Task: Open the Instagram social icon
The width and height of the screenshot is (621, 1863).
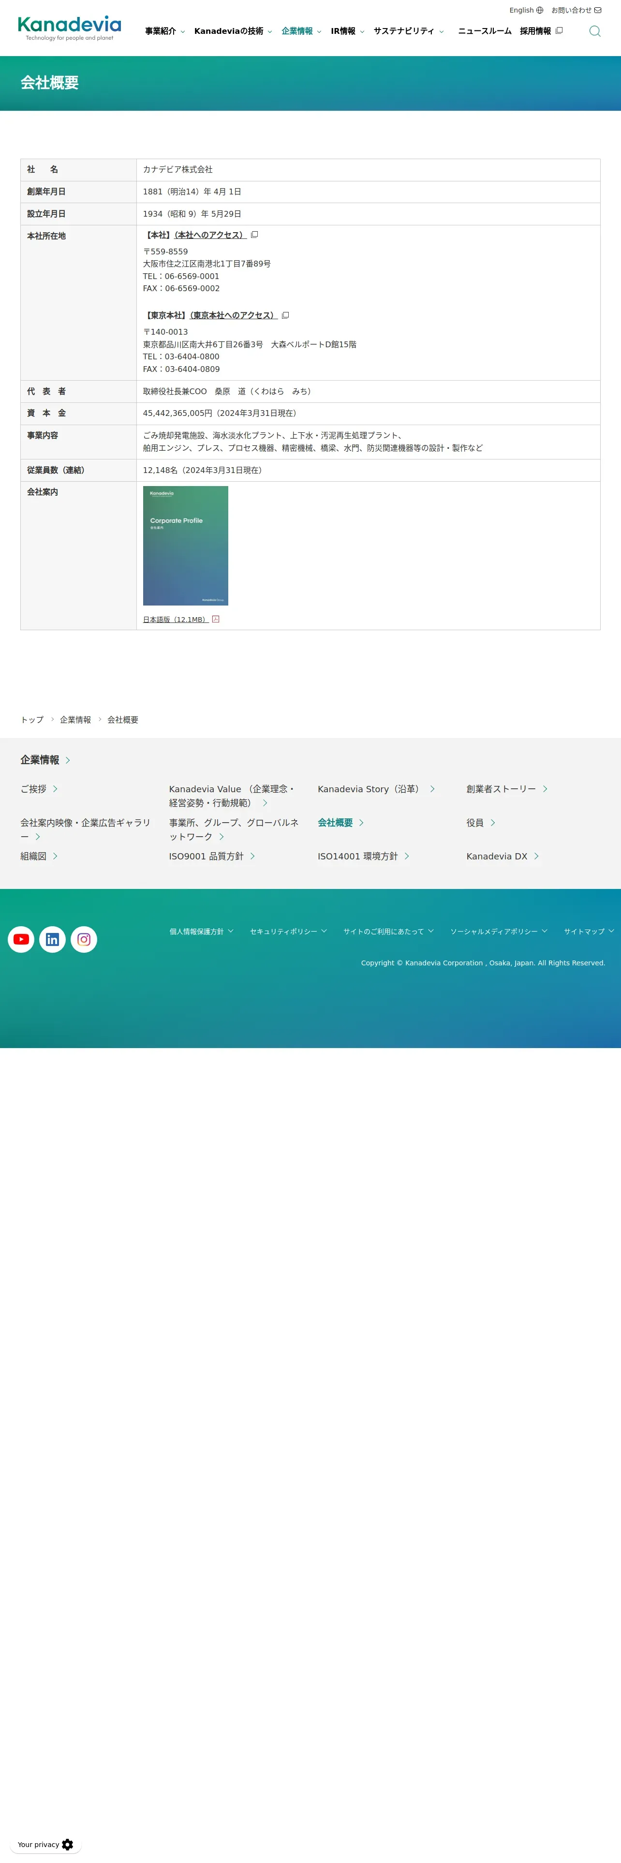Action: [x=84, y=939]
